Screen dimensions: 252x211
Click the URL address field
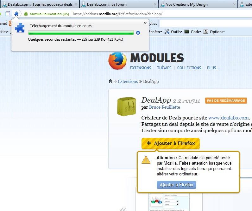click(x=161, y=14)
